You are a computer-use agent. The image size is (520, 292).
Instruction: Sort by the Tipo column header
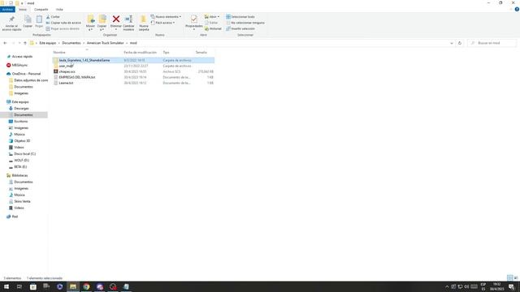pyautogui.click(x=166, y=52)
